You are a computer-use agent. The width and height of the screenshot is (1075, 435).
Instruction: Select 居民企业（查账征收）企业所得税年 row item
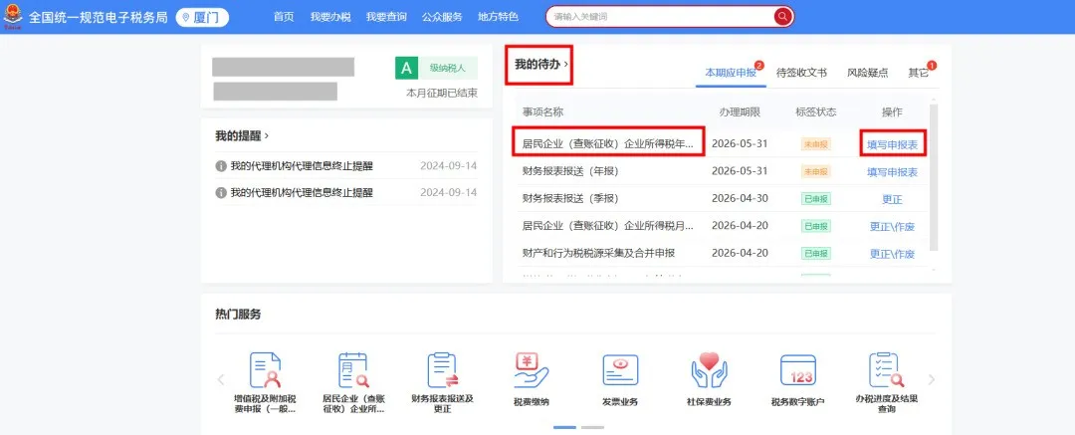608,144
